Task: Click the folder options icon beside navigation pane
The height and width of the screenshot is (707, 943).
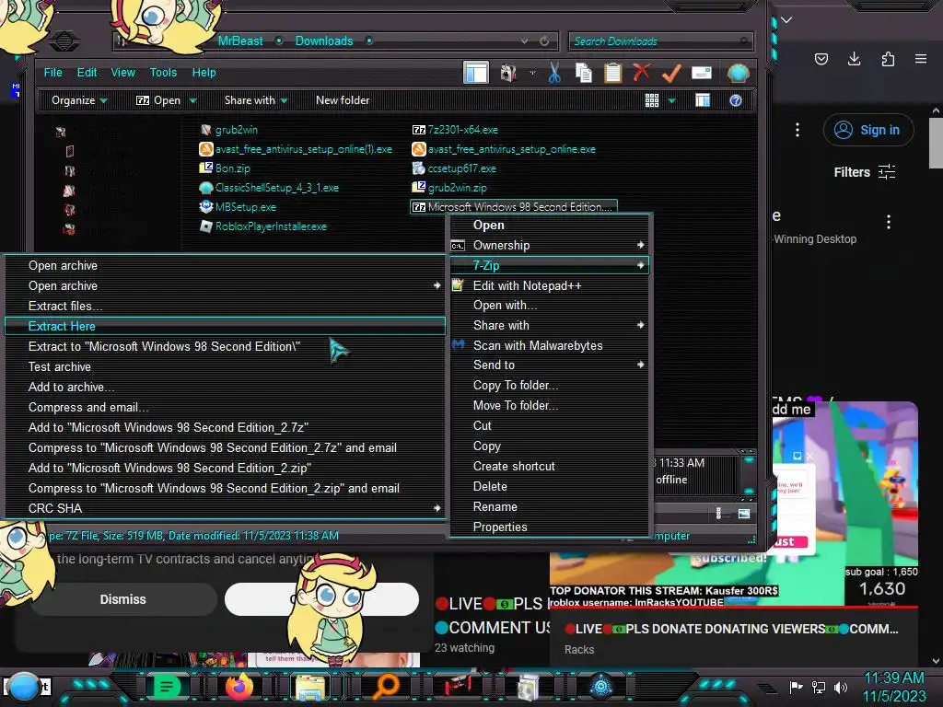Action: click(508, 73)
